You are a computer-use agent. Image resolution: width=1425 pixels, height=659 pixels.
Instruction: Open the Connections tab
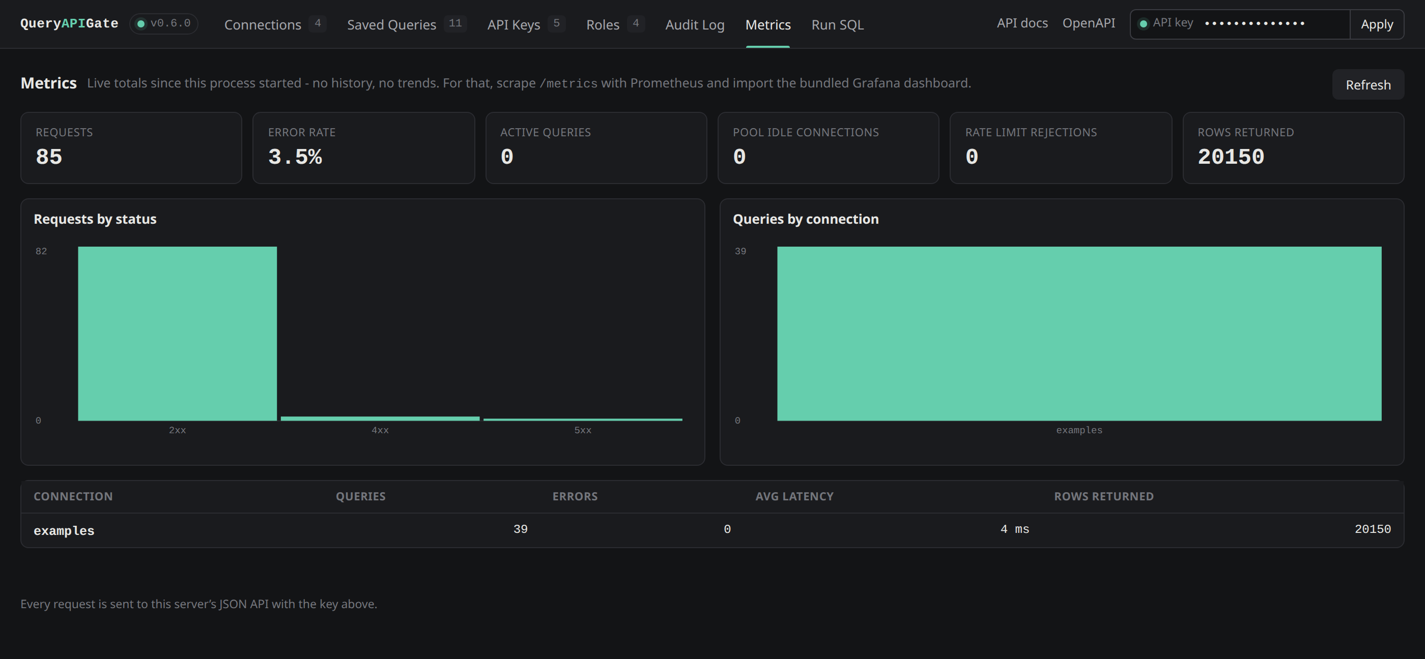click(x=275, y=24)
